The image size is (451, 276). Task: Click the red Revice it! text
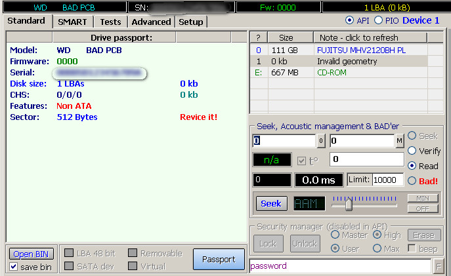point(198,117)
